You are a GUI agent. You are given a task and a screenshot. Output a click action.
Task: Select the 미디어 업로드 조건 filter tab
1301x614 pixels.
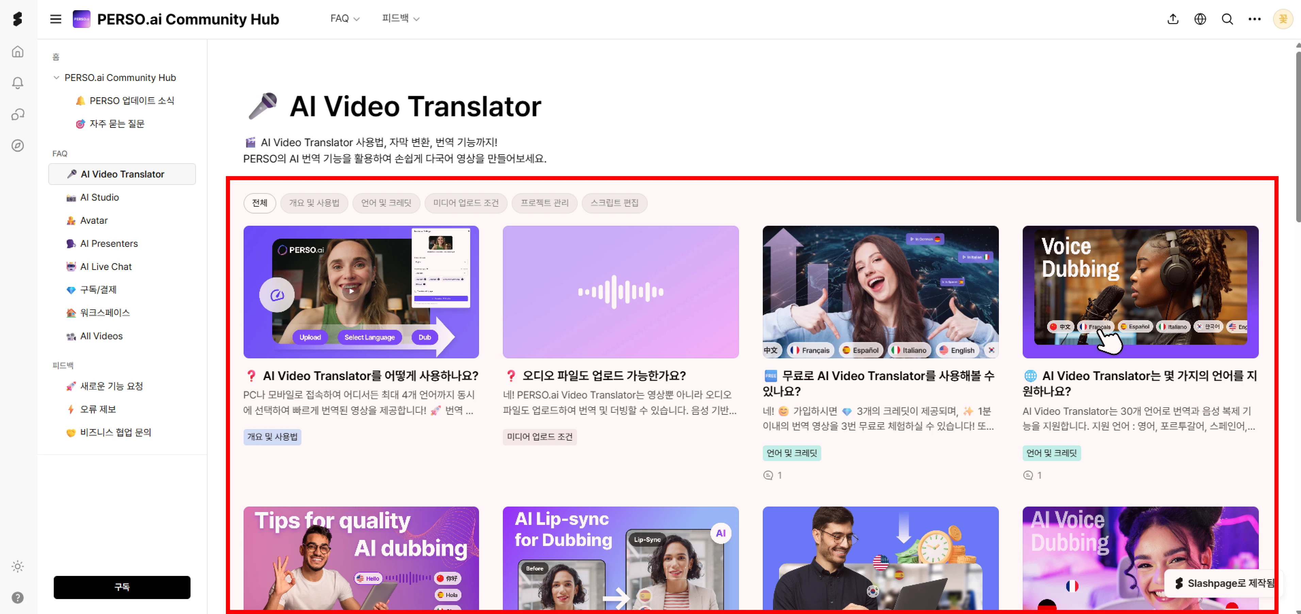(466, 203)
